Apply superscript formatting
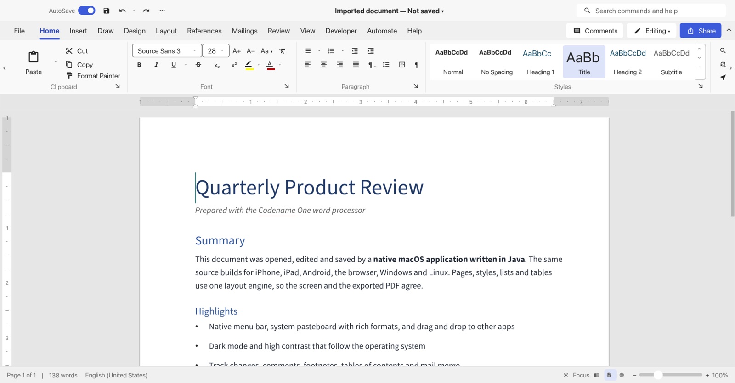The height and width of the screenshot is (383, 735). click(x=234, y=65)
